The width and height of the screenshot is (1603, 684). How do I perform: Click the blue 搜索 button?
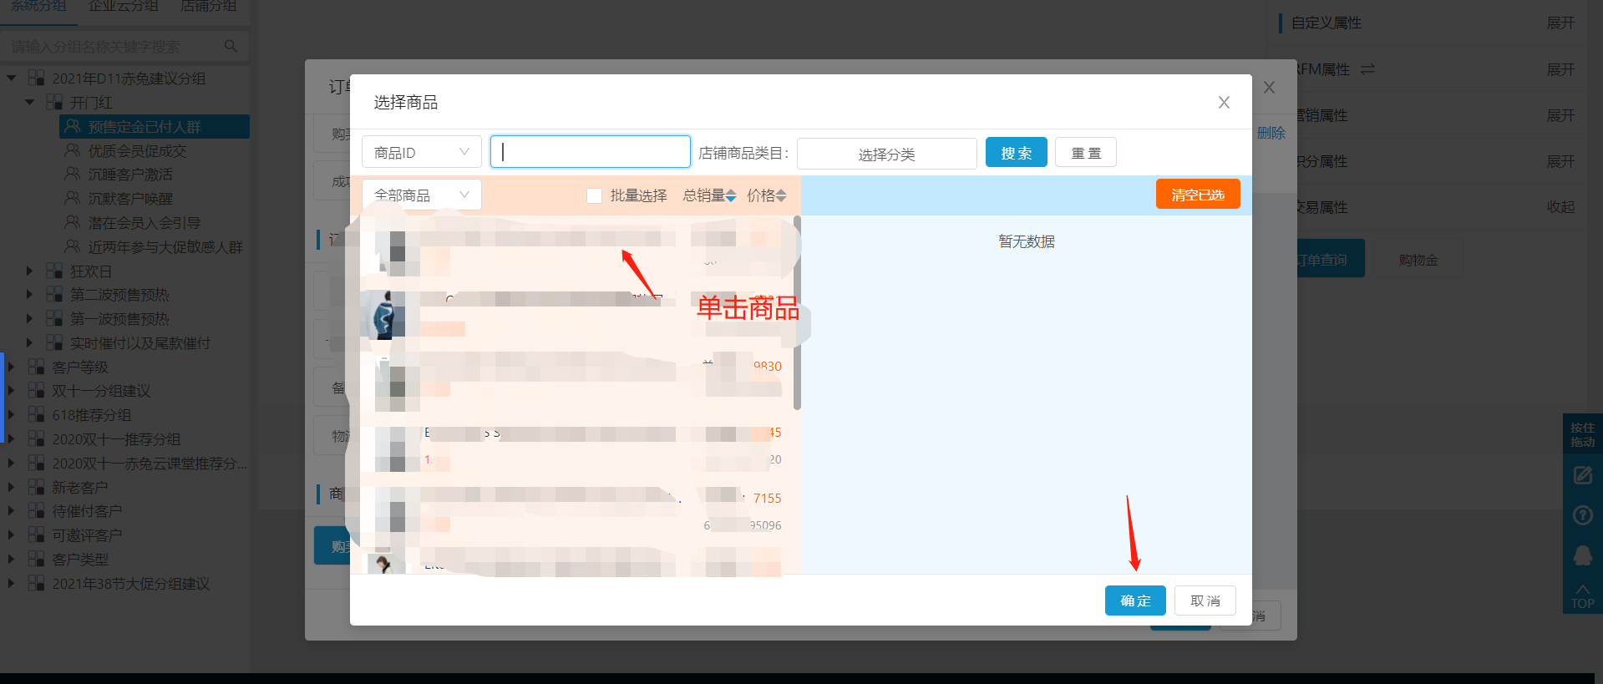pyautogui.click(x=1016, y=153)
